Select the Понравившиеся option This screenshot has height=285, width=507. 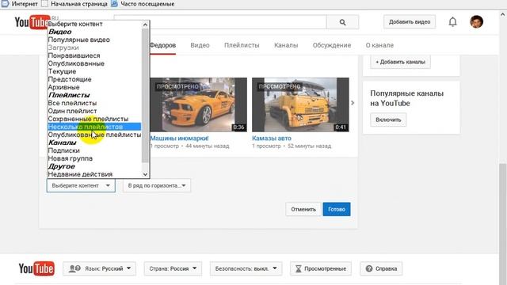(94, 55)
